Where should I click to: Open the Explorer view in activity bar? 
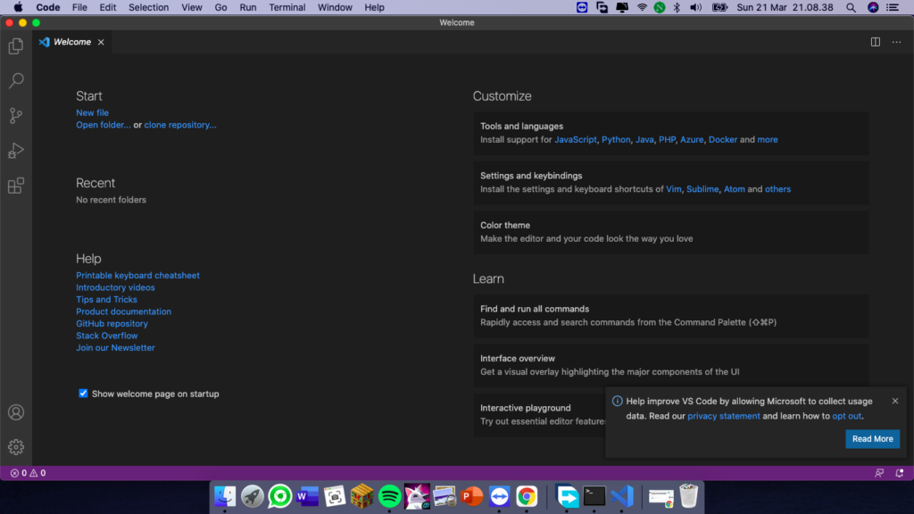(16, 46)
